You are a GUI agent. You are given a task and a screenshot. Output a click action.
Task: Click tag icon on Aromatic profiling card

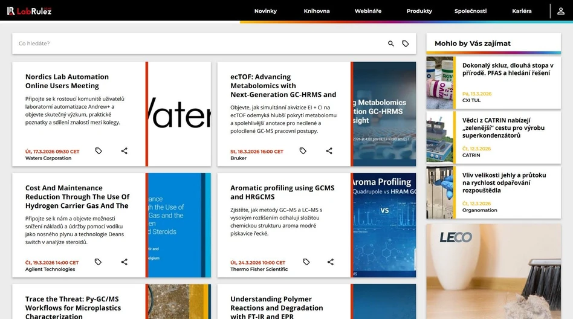pyautogui.click(x=306, y=262)
